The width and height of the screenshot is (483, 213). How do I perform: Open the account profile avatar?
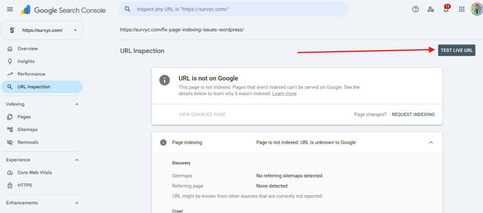(476, 9)
